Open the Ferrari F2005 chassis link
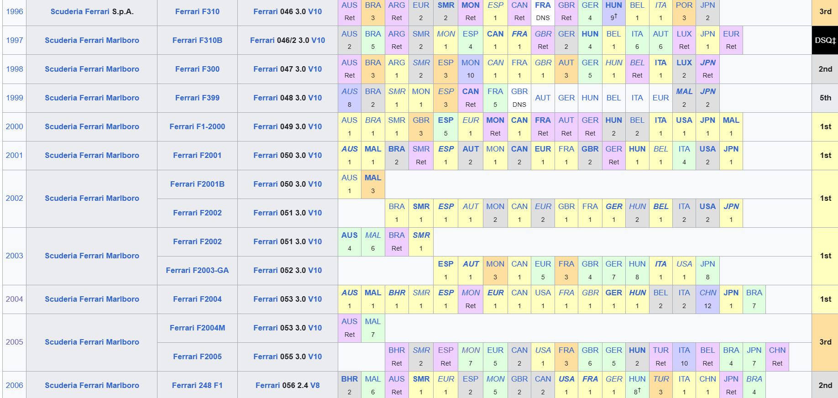Screen dimensions: 838x398 [x=197, y=356]
